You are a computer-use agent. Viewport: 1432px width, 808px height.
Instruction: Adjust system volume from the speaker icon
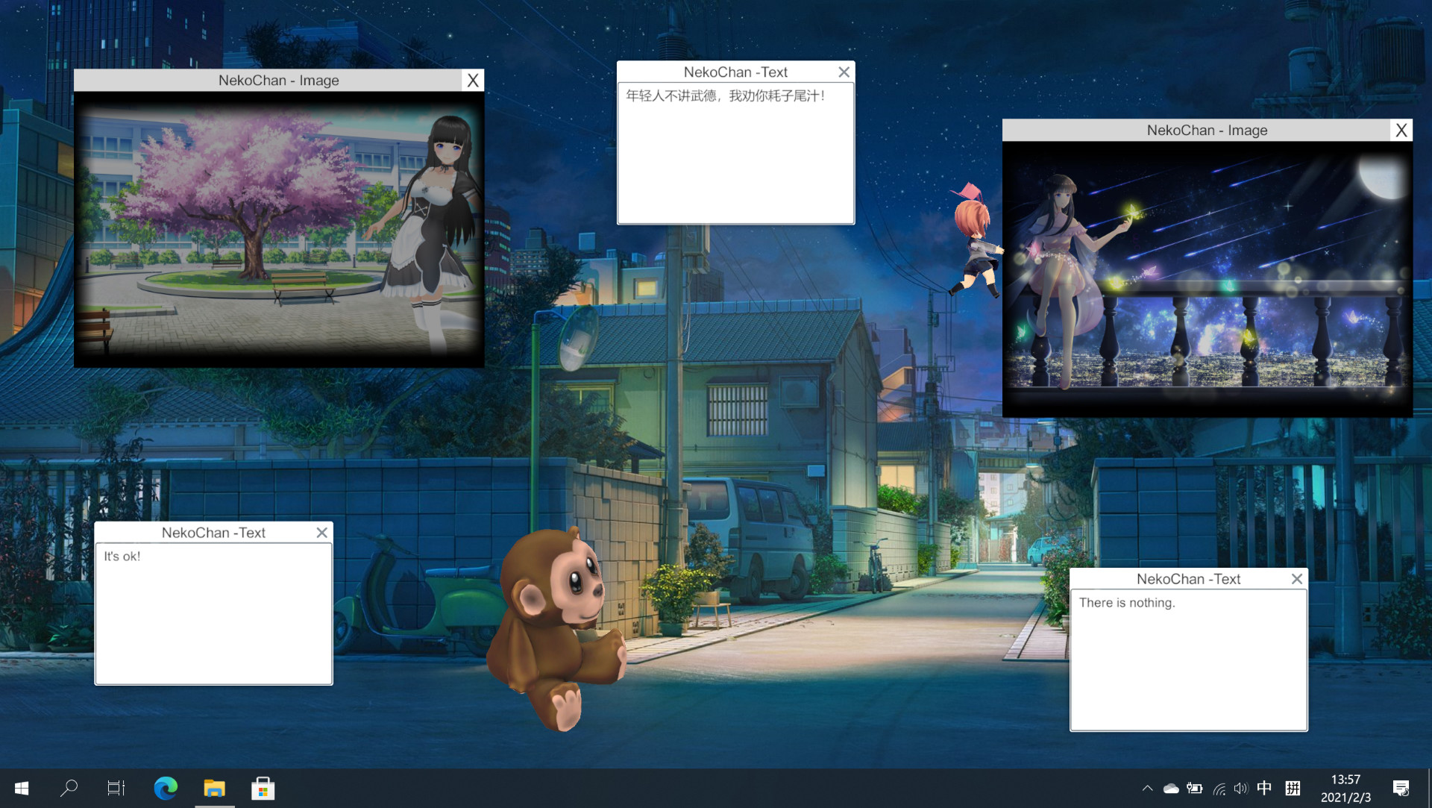pyautogui.click(x=1240, y=788)
